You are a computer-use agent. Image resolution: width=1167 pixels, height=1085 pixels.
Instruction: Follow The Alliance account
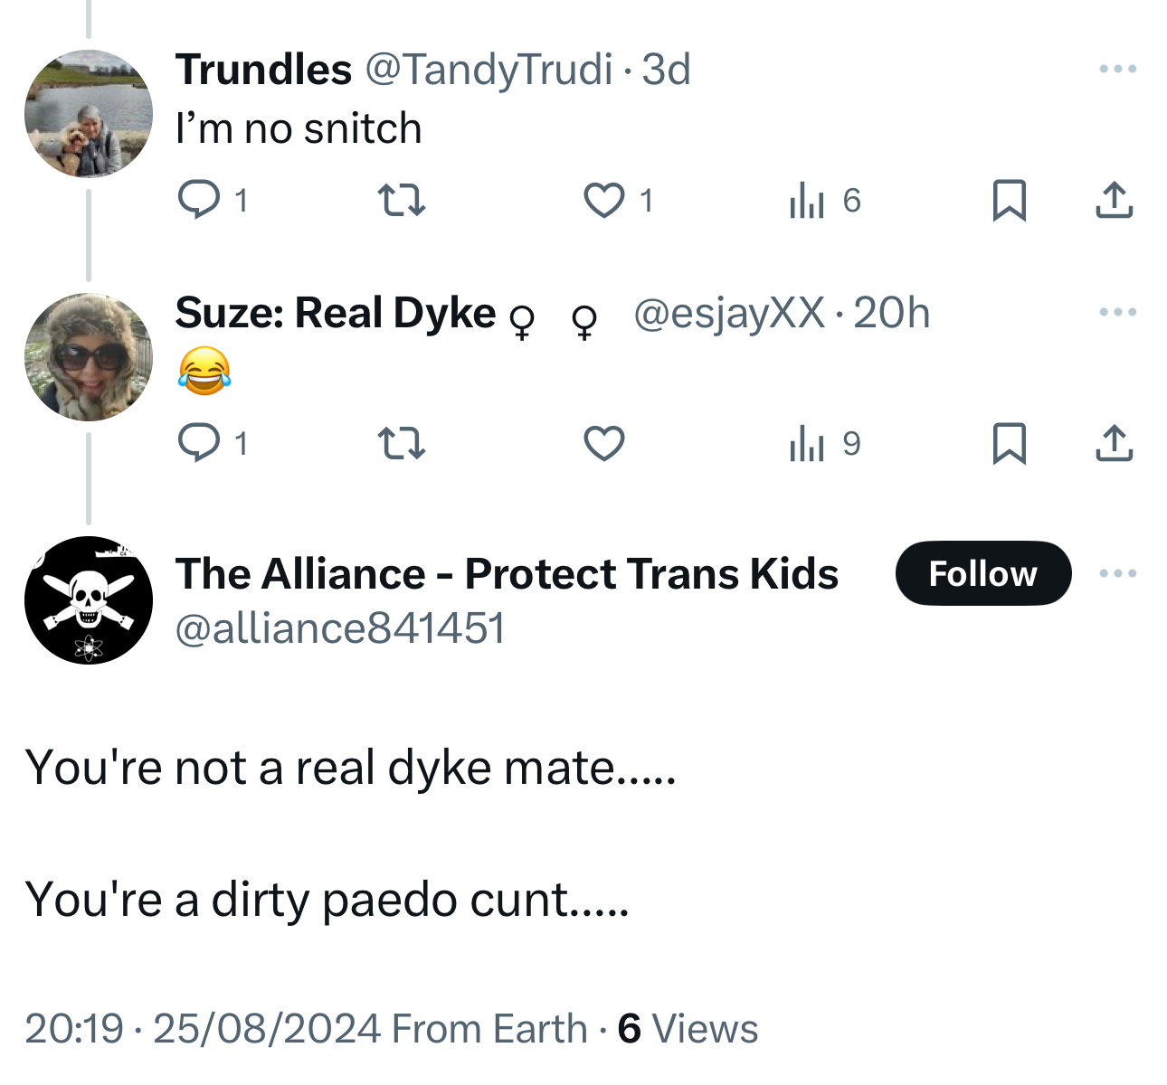click(x=983, y=573)
